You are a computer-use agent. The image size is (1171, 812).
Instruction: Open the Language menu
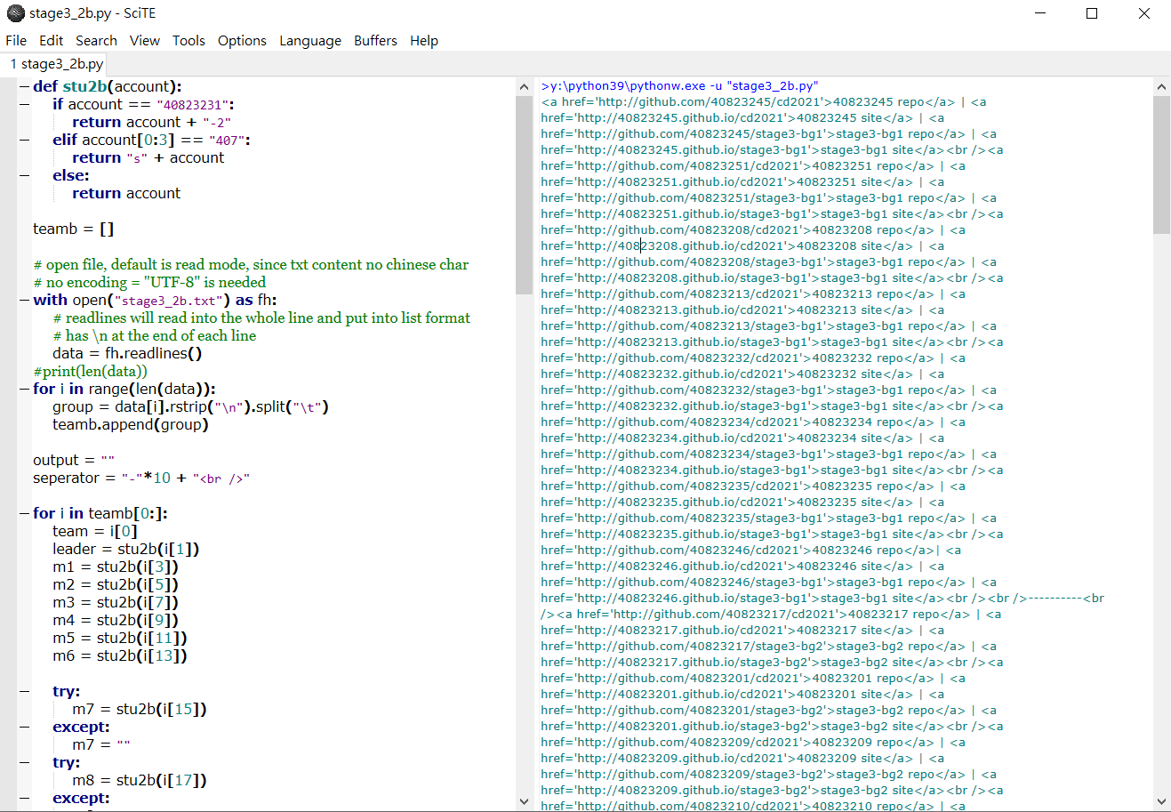pos(310,40)
